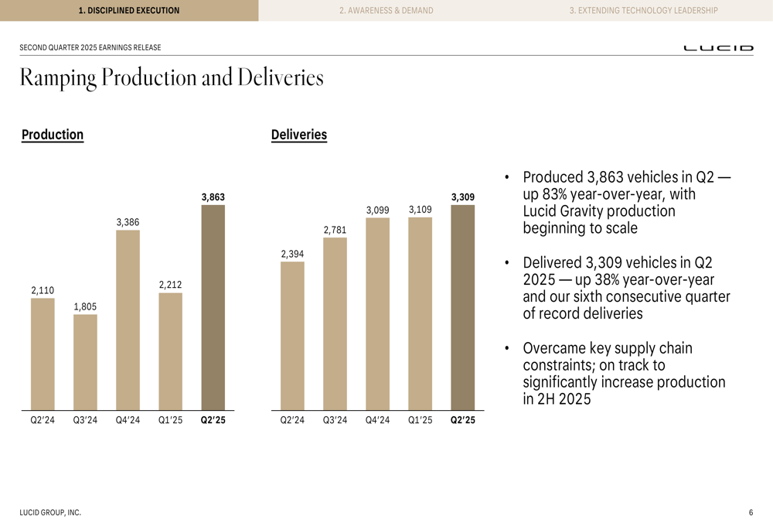Select the Q4'24 production bar labeled 3,386
This screenshot has height=530, width=773.
[128, 320]
